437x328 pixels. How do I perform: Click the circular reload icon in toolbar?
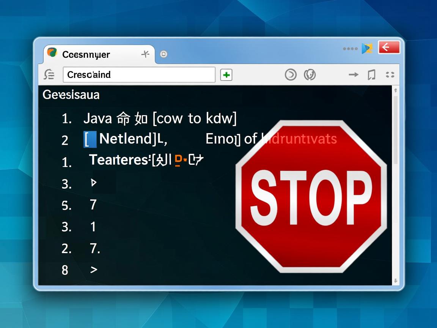(291, 75)
